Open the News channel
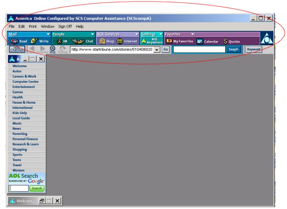 pos(27,128)
